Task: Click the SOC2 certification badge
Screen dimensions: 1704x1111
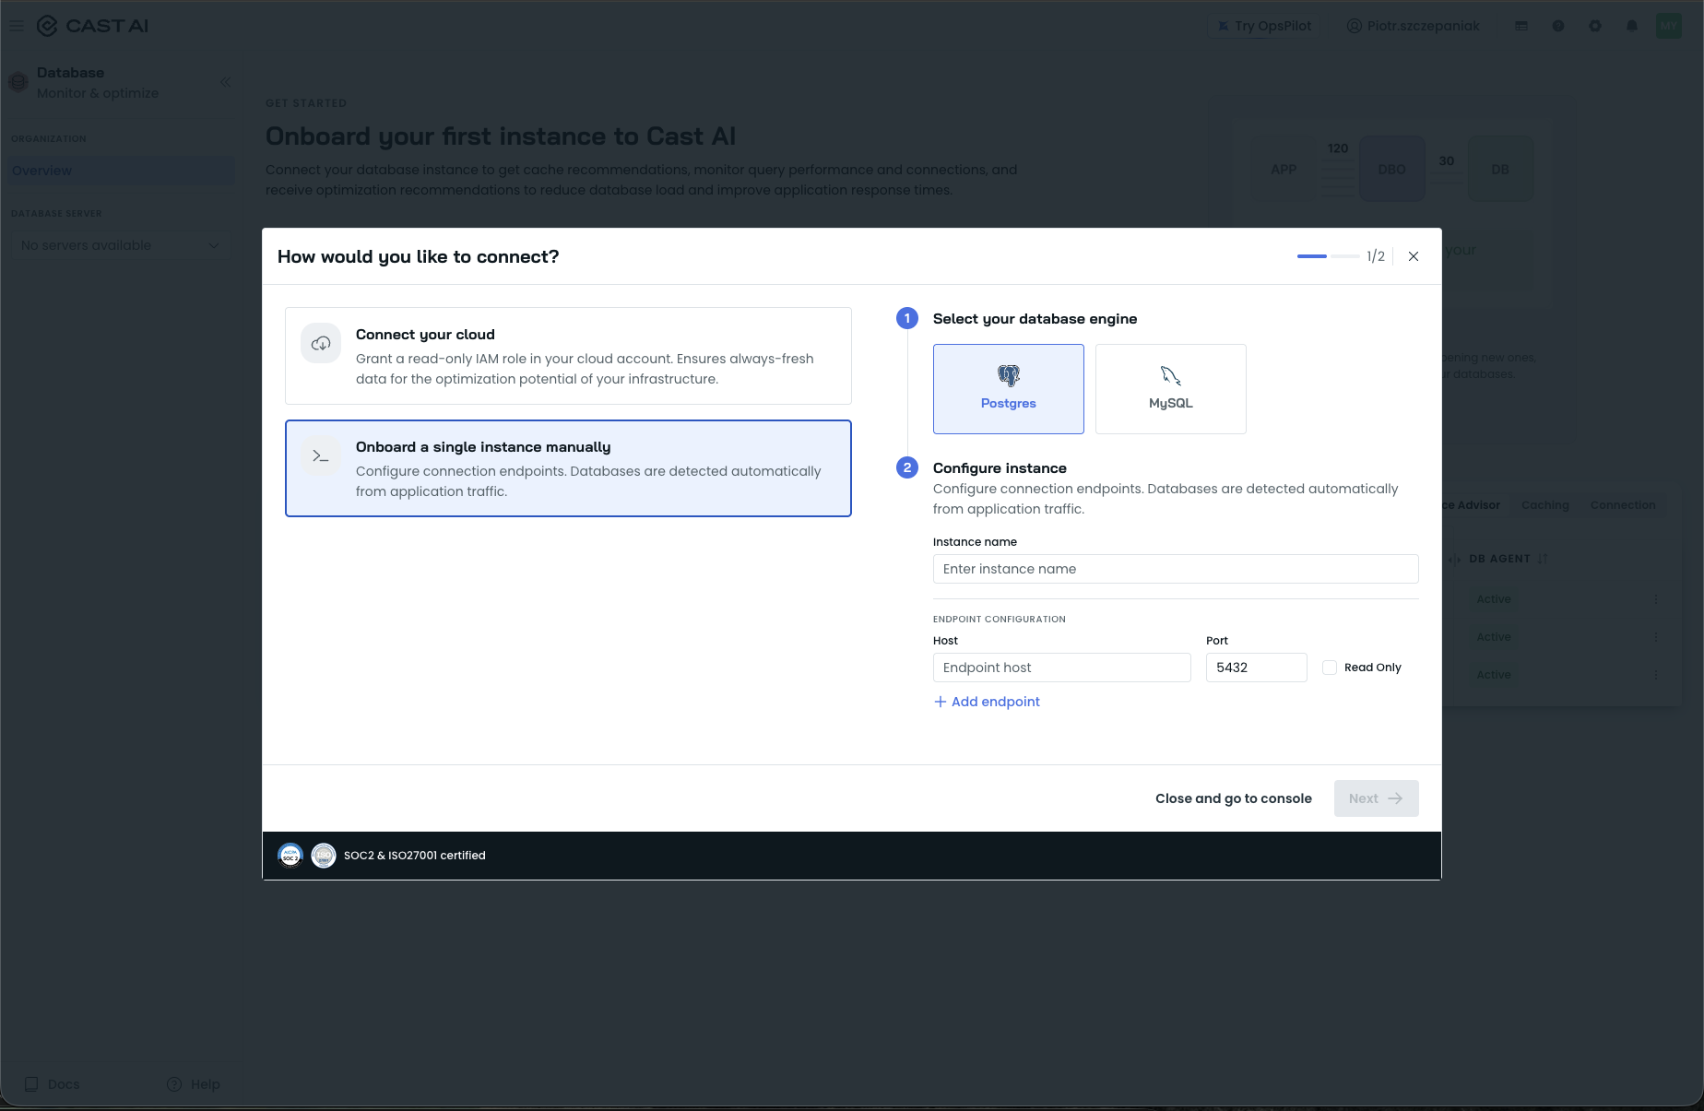Action: point(290,856)
